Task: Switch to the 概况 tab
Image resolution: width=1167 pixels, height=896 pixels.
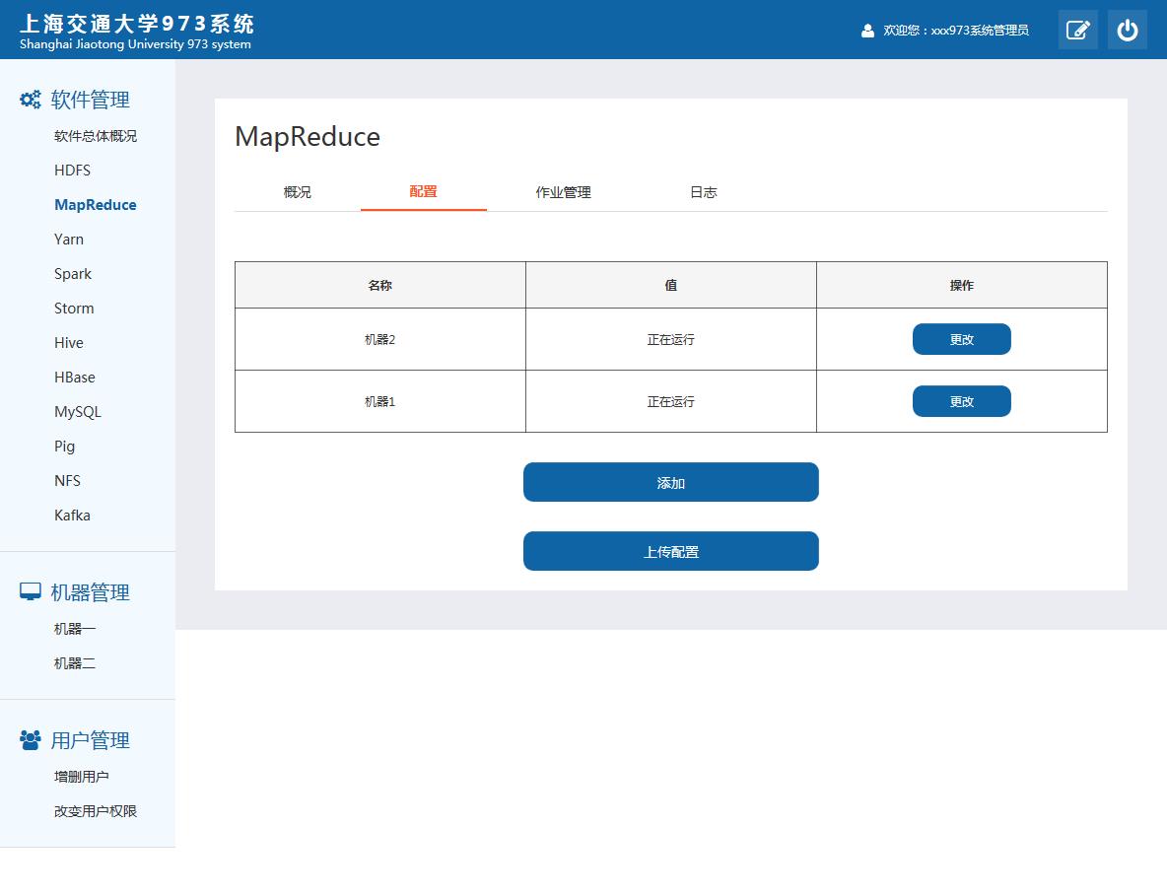Action: click(297, 192)
